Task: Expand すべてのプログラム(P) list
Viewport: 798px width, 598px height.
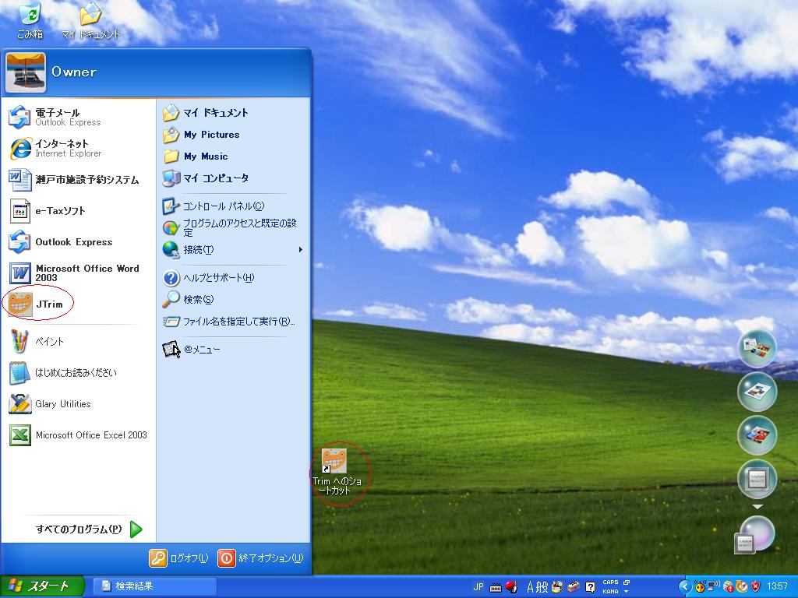Action: (x=89, y=529)
